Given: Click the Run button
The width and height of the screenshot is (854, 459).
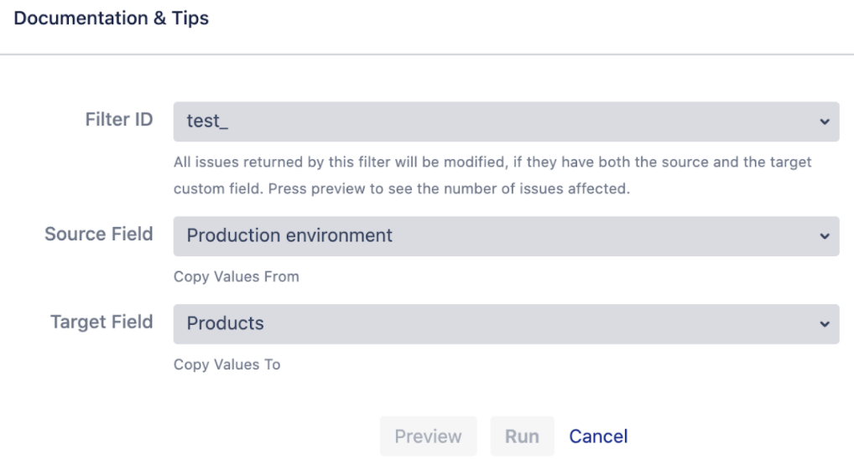Looking at the screenshot, I should (x=522, y=436).
